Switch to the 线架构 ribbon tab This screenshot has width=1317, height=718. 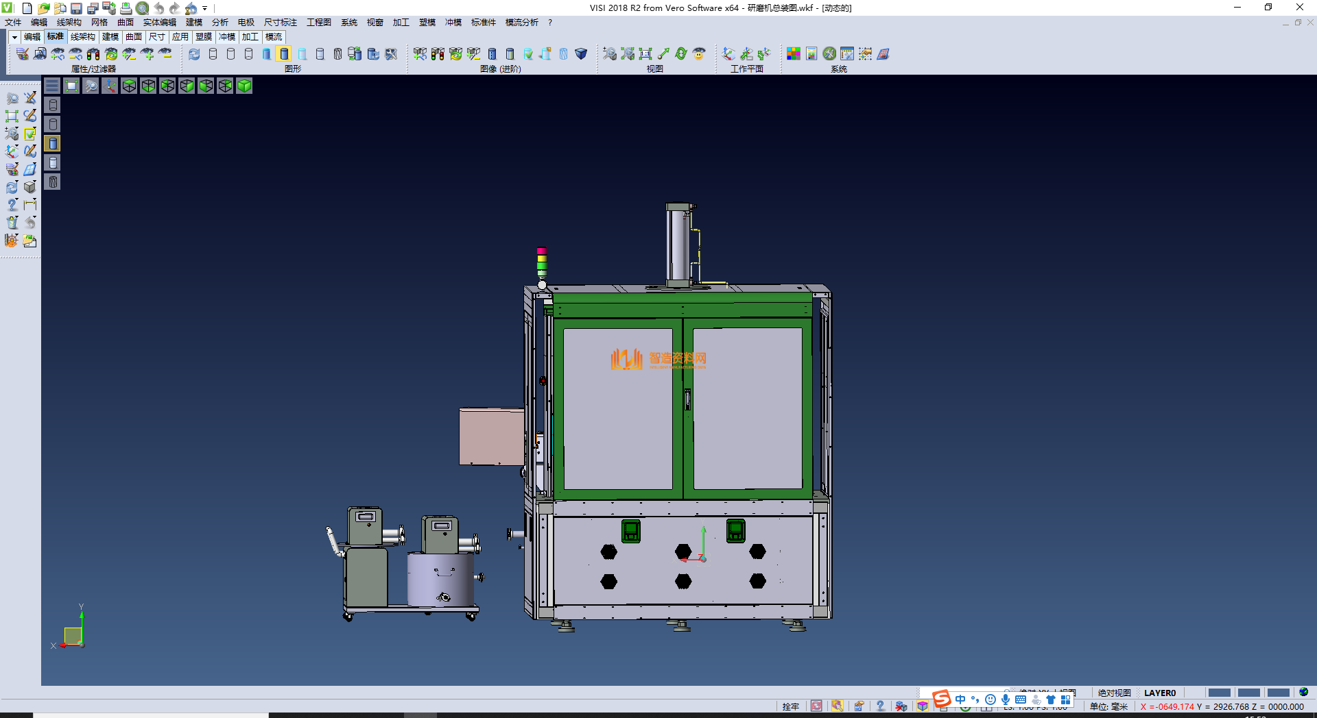pyautogui.click(x=82, y=37)
